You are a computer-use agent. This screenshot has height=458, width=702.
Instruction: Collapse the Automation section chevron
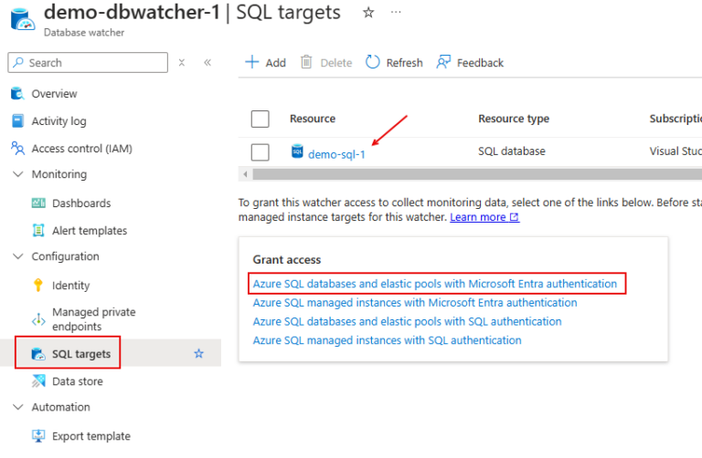pos(17,407)
